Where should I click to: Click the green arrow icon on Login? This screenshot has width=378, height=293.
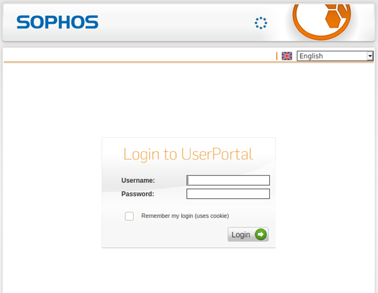pyautogui.click(x=261, y=234)
